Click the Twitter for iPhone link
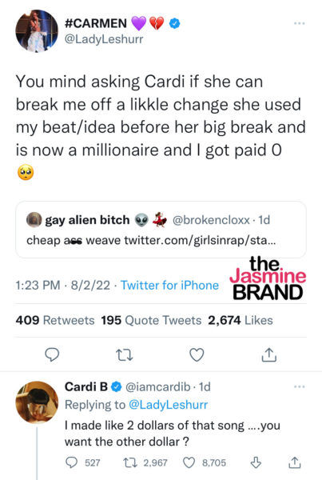 (x=169, y=286)
